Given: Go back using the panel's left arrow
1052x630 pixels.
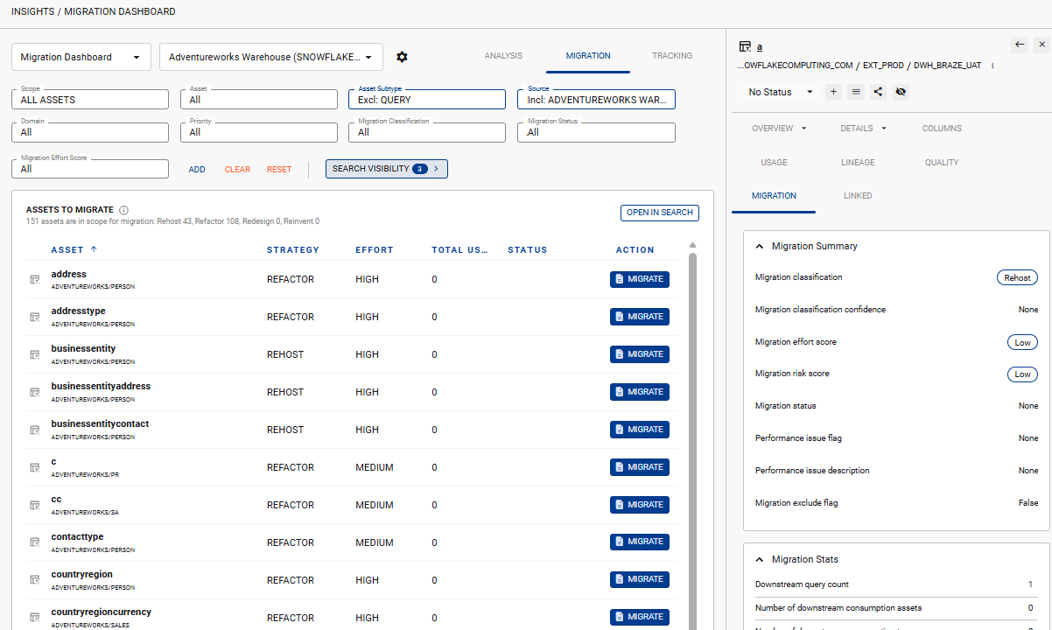Looking at the screenshot, I should click(x=1020, y=45).
